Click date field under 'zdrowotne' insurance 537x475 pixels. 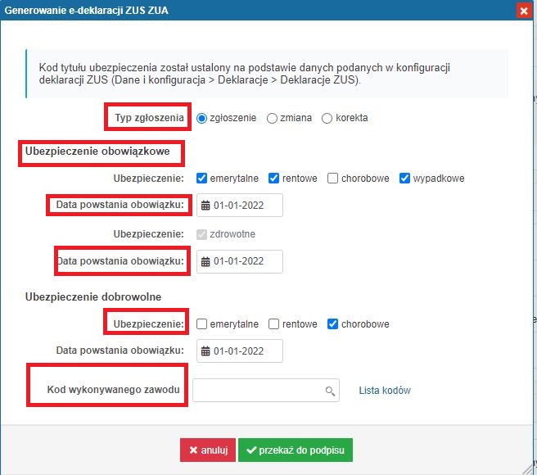240,261
